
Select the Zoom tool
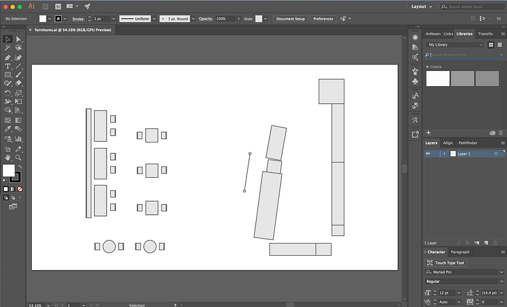tap(18, 158)
